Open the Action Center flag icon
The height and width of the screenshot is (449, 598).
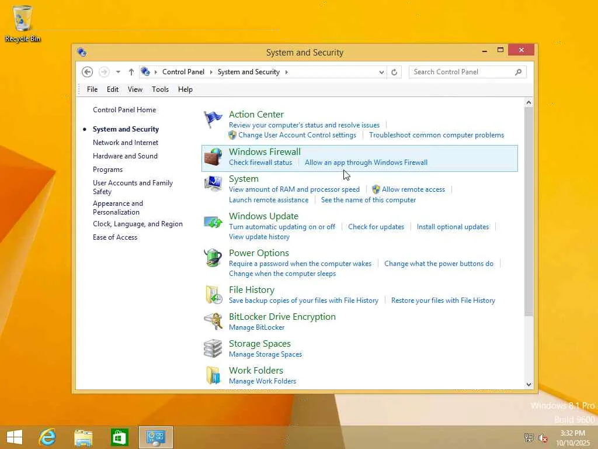click(x=213, y=119)
